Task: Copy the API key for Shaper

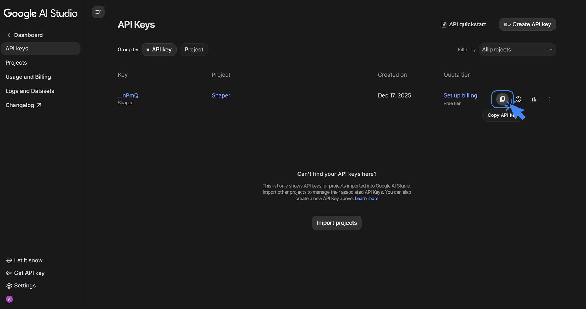Action: point(502,99)
